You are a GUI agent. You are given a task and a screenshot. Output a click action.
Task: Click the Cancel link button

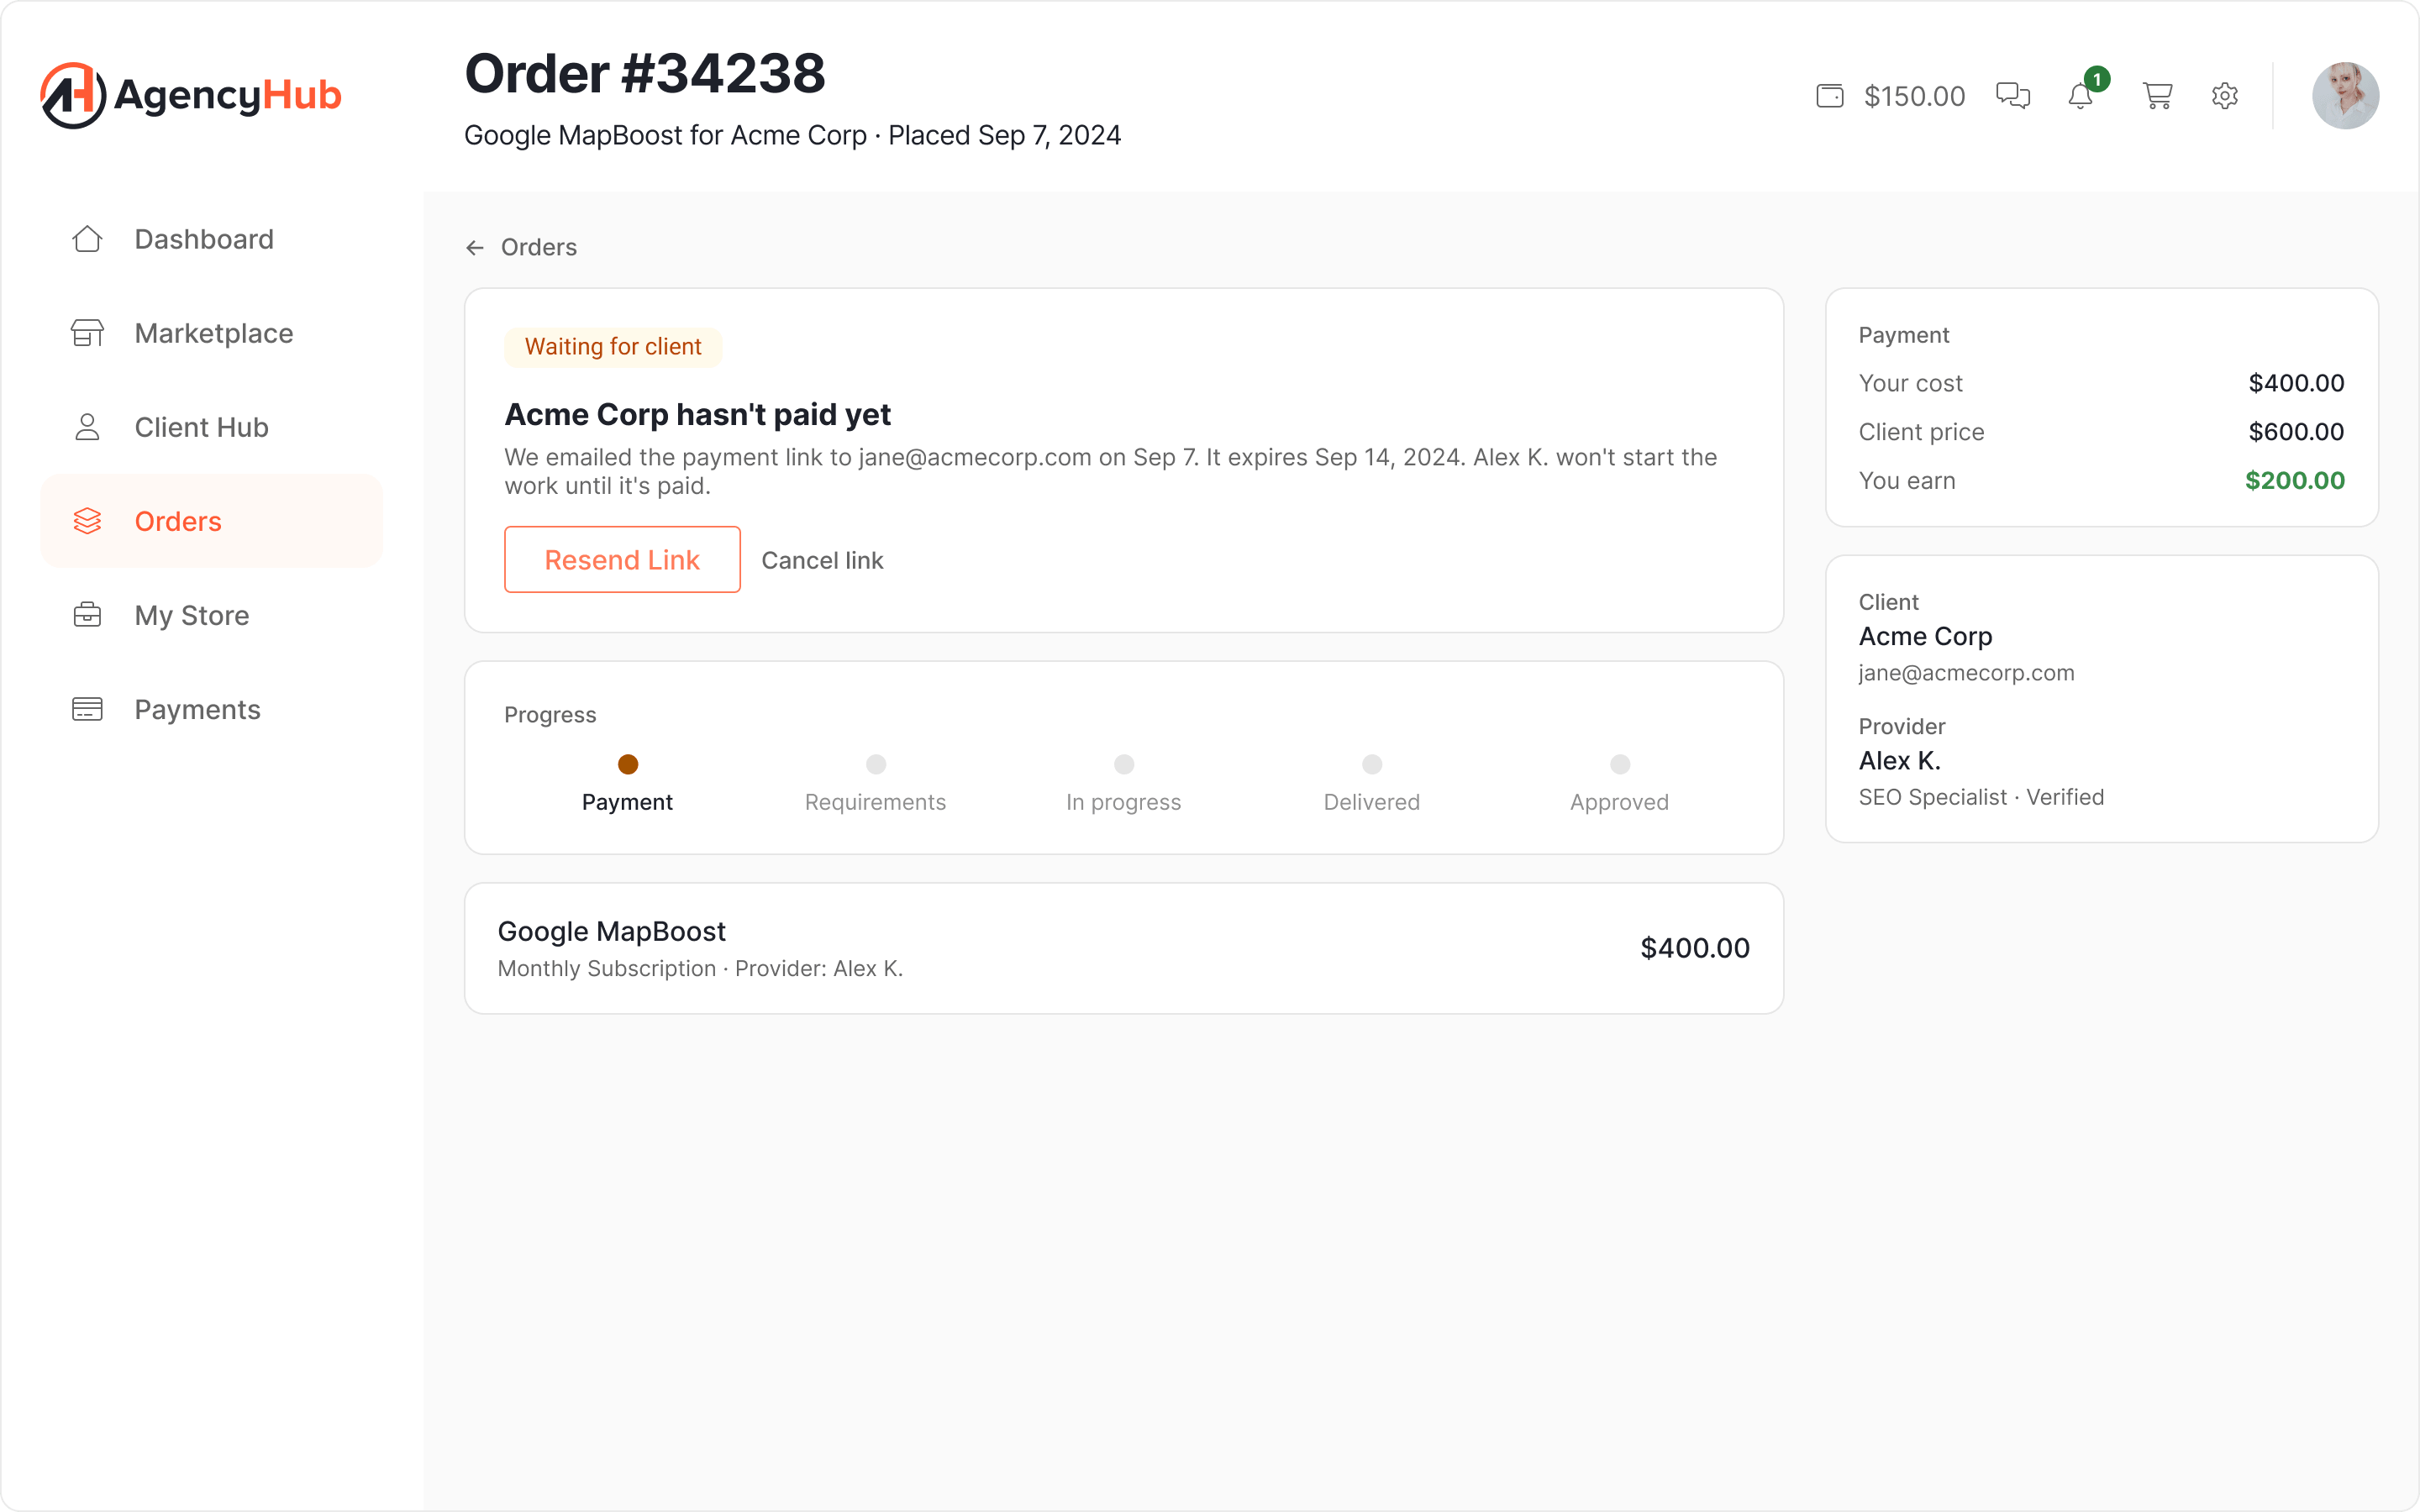click(x=822, y=560)
